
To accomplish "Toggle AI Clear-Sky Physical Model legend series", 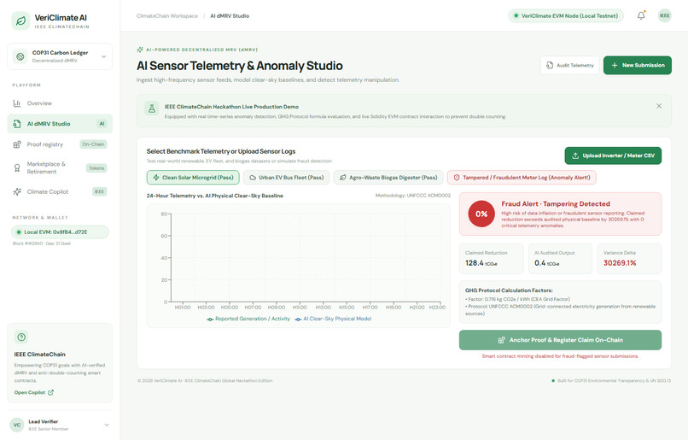I will coord(333,319).
